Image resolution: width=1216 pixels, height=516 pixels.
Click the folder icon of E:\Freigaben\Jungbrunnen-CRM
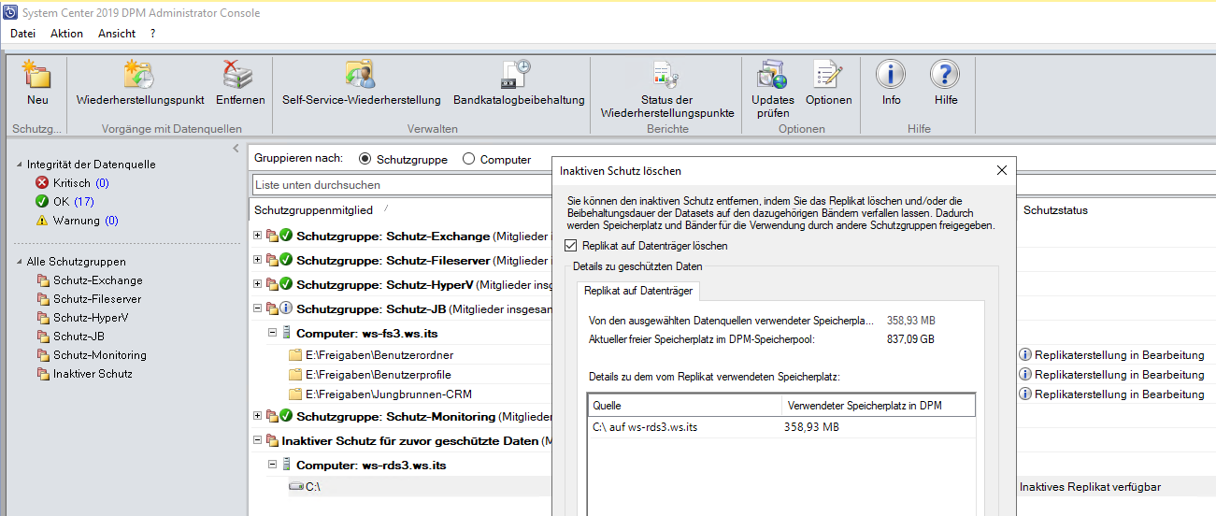pos(295,394)
